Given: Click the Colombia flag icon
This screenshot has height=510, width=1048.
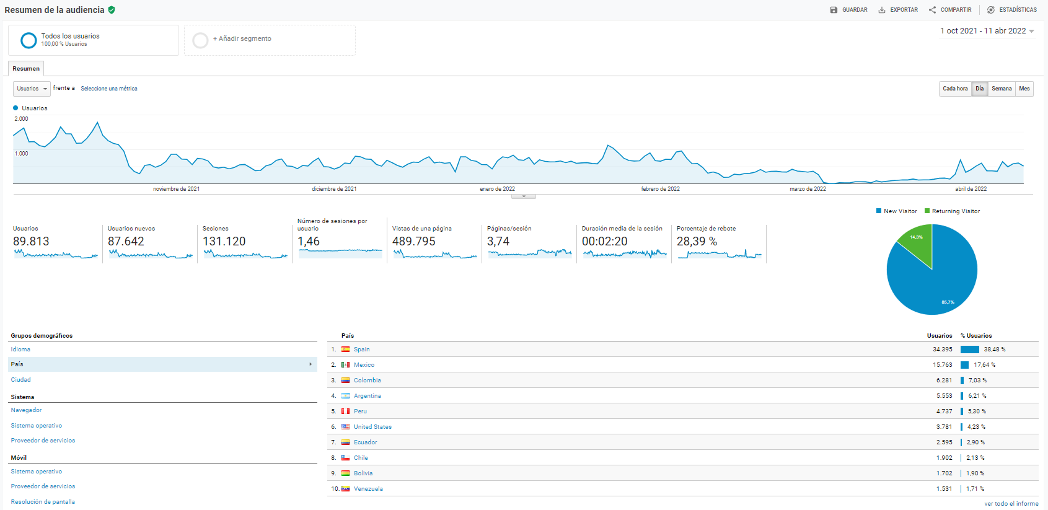Looking at the screenshot, I should 345,380.
